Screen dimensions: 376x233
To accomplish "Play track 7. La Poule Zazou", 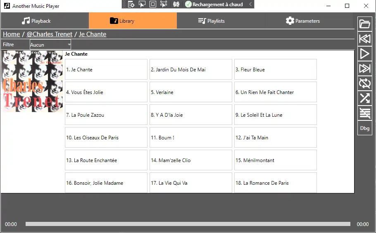I will pyautogui.click(x=106, y=115).
